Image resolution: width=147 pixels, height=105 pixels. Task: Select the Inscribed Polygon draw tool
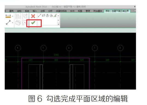pos(47,15)
